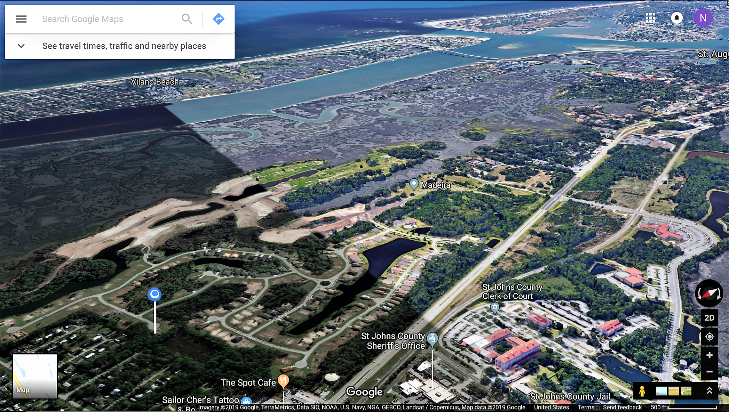Open the Google apps grid
The width and height of the screenshot is (729, 412).
(x=650, y=18)
